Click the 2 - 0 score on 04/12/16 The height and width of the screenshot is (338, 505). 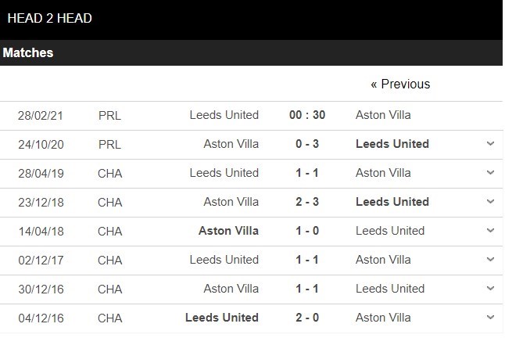pos(307,318)
